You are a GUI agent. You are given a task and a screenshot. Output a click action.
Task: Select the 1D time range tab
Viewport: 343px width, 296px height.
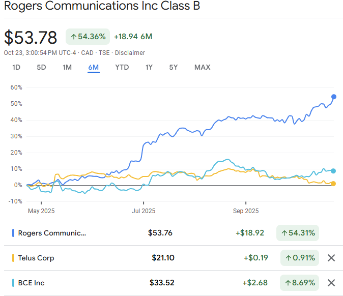(16, 67)
